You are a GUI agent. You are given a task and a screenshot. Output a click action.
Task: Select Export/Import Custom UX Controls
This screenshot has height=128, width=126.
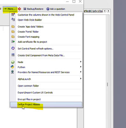click(46, 93)
